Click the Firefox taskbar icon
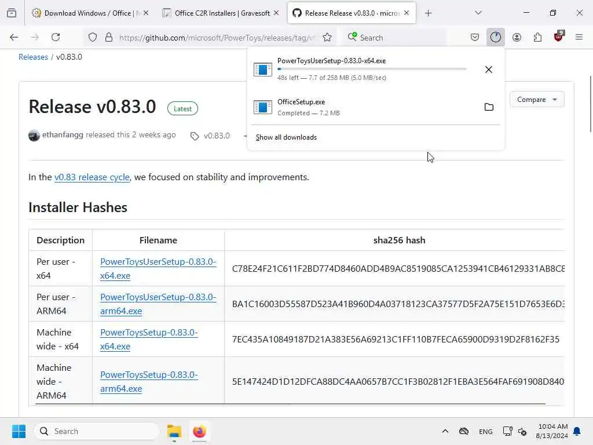Image resolution: width=593 pixels, height=445 pixels. click(199, 431)
